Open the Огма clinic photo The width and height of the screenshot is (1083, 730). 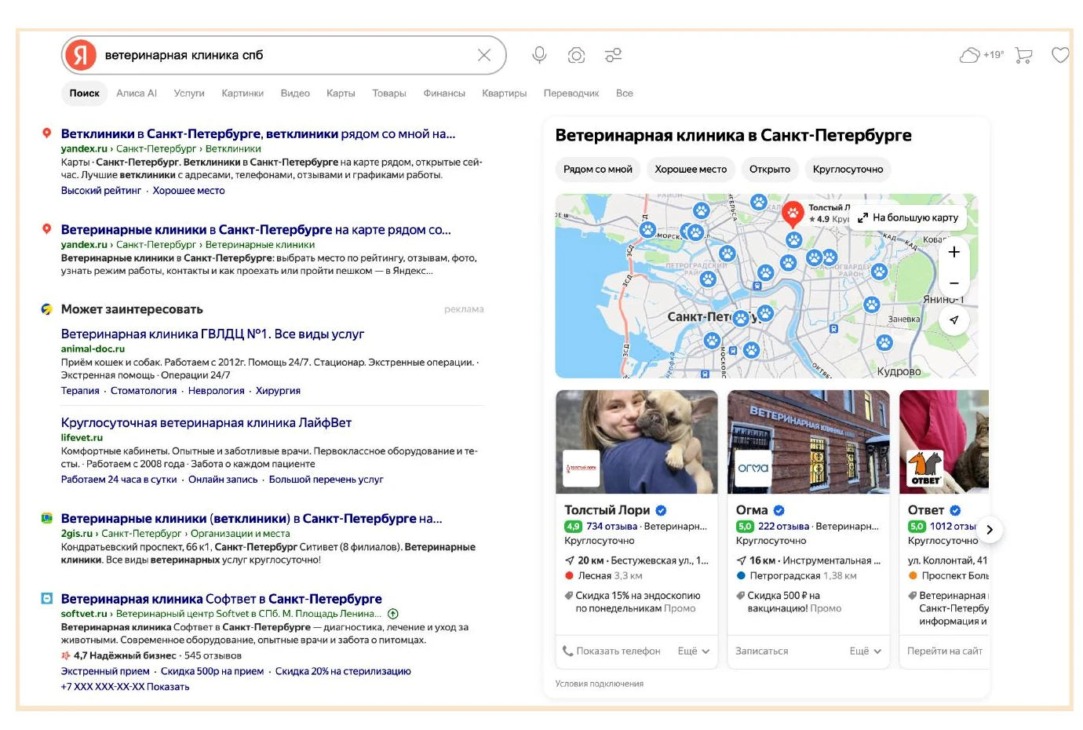[x=808, y=442]
